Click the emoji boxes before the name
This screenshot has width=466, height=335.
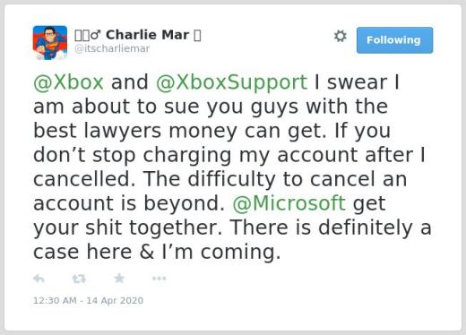pos(82,35)
